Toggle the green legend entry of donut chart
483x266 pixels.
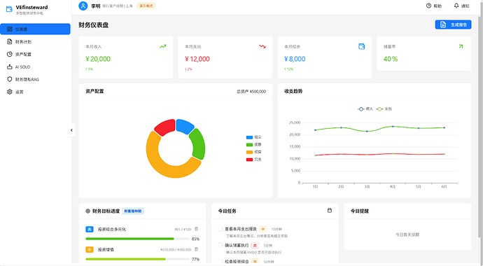(254, 145)
